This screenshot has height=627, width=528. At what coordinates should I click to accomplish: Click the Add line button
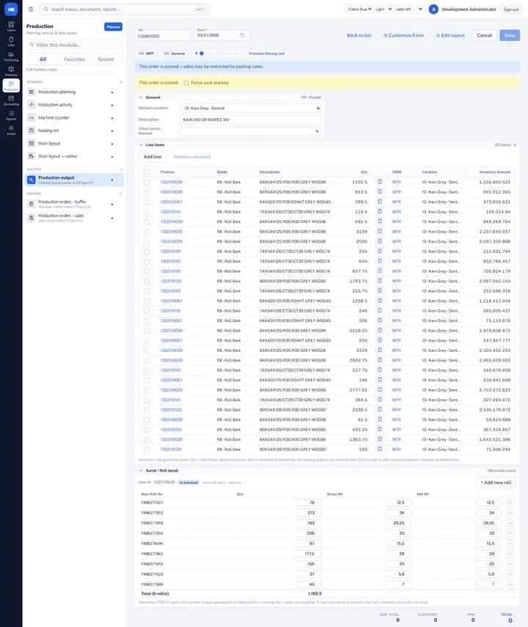click(x=153, y=157)
